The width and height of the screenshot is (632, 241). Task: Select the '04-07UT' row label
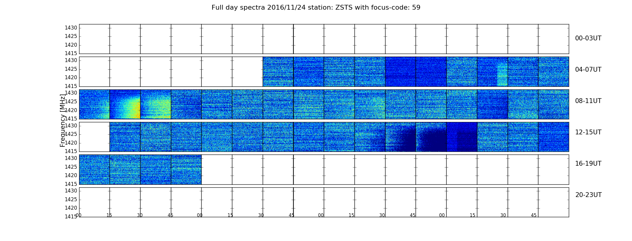(588, 70)
